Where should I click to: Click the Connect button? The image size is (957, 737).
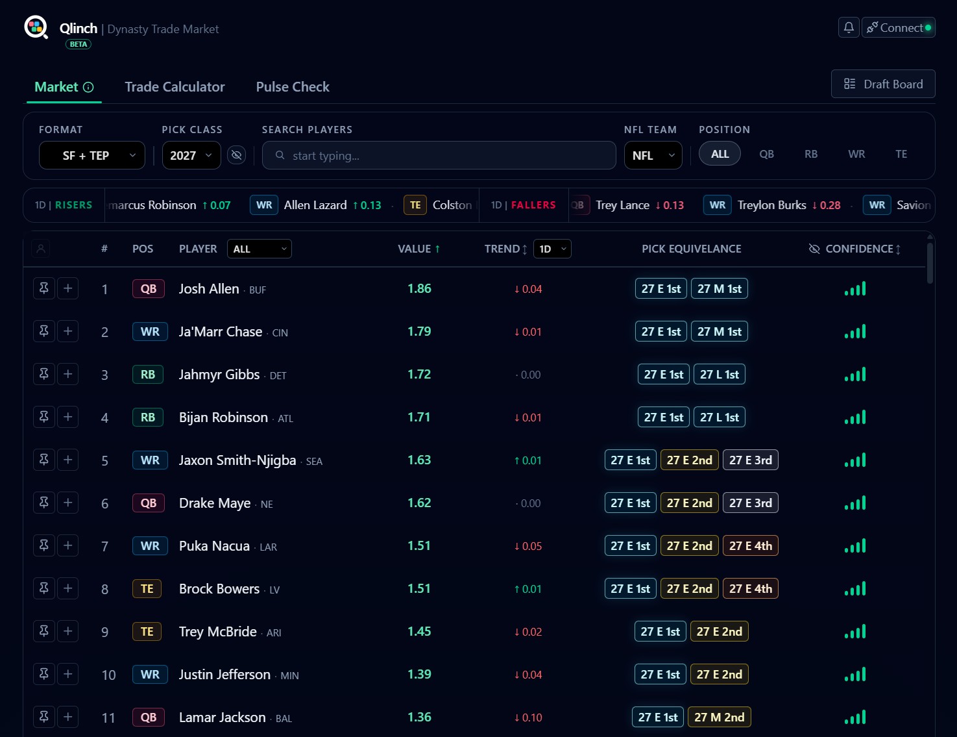[x=899, y=27]
